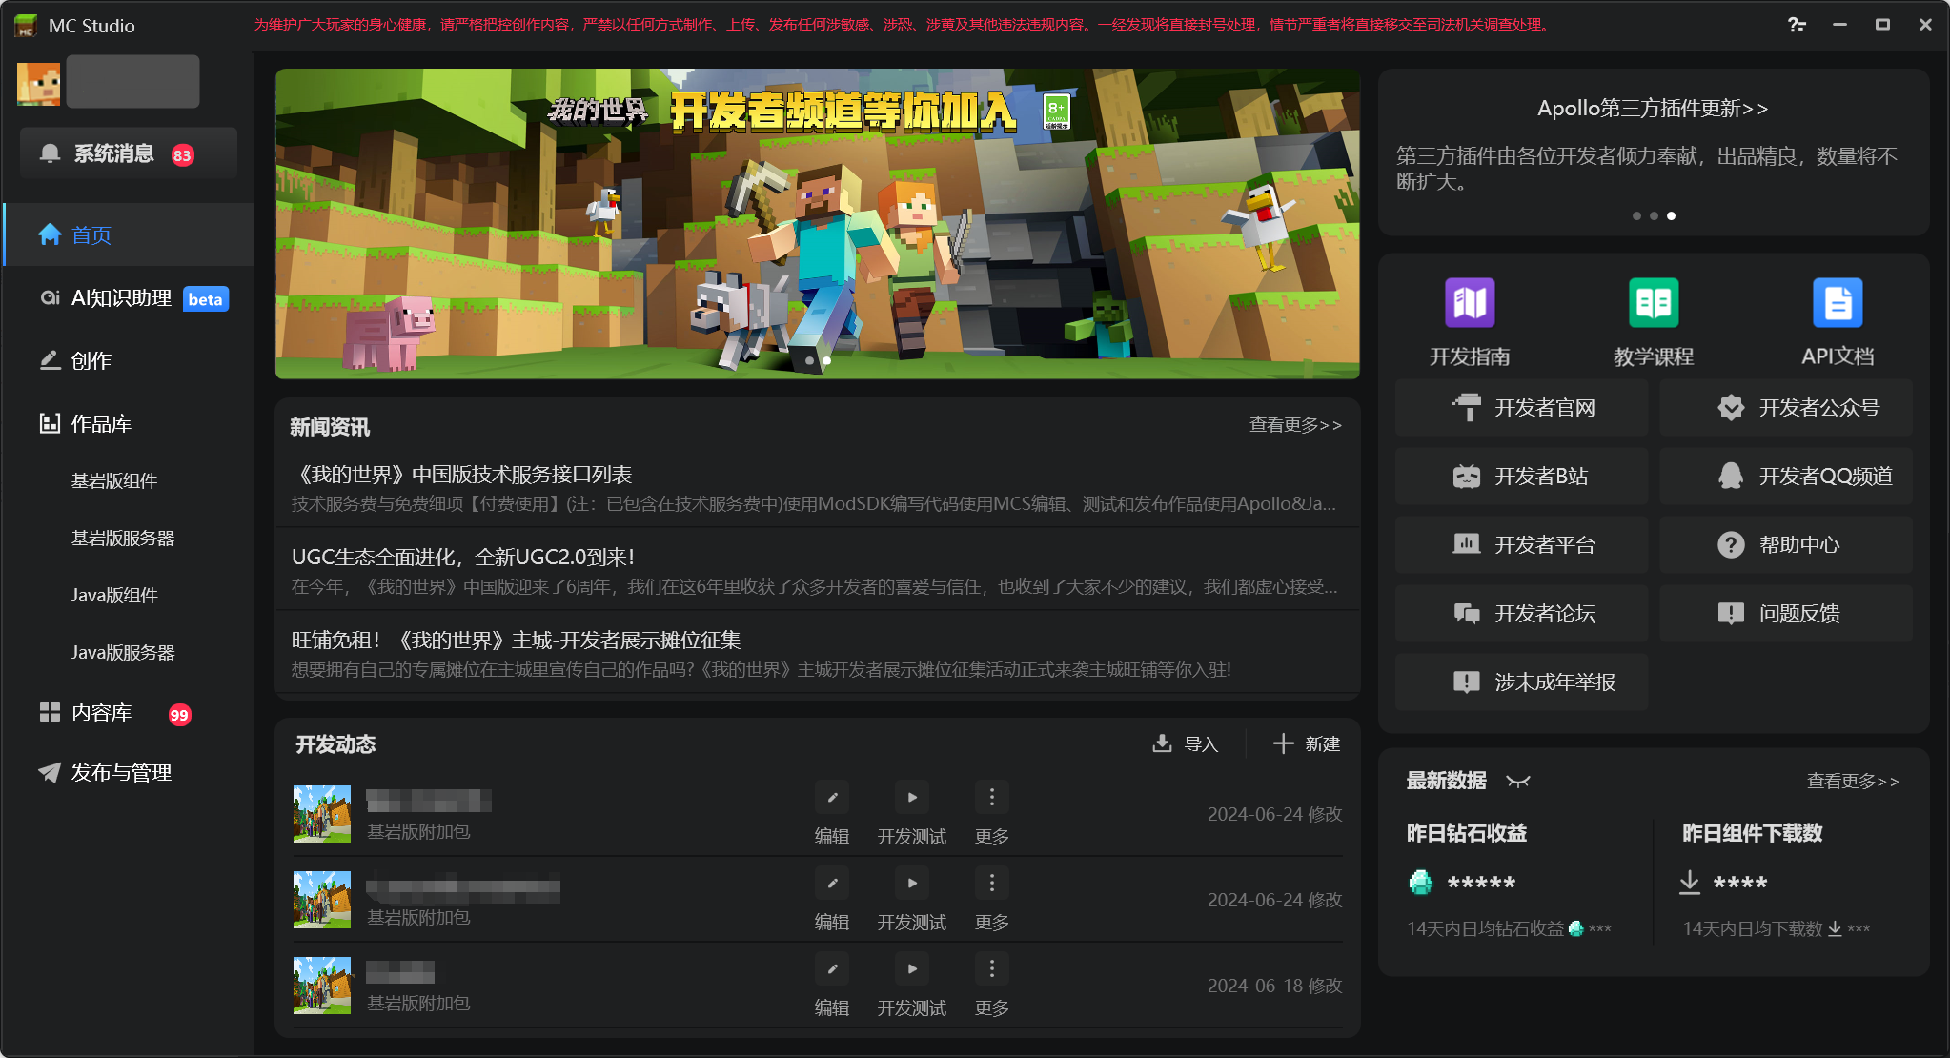Select 基岩版服务器 sub-item
Viewport: 1950px width, 1058px height.
click(123, 538)
